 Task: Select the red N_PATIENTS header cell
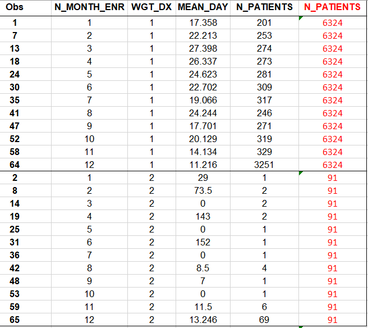pos(333,7)
